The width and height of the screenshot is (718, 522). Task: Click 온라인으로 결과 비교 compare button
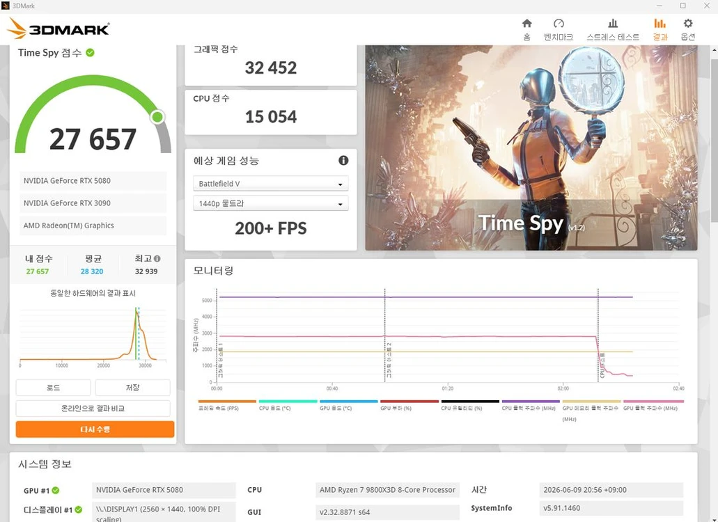(93, 408)
